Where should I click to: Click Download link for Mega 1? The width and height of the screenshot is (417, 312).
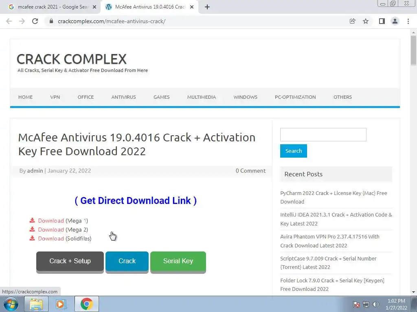coord(51,221)
